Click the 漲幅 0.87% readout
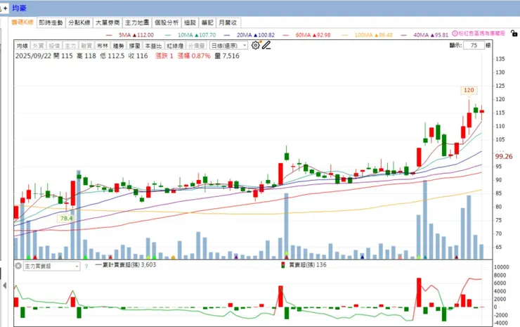 click(x=194, y=56)
